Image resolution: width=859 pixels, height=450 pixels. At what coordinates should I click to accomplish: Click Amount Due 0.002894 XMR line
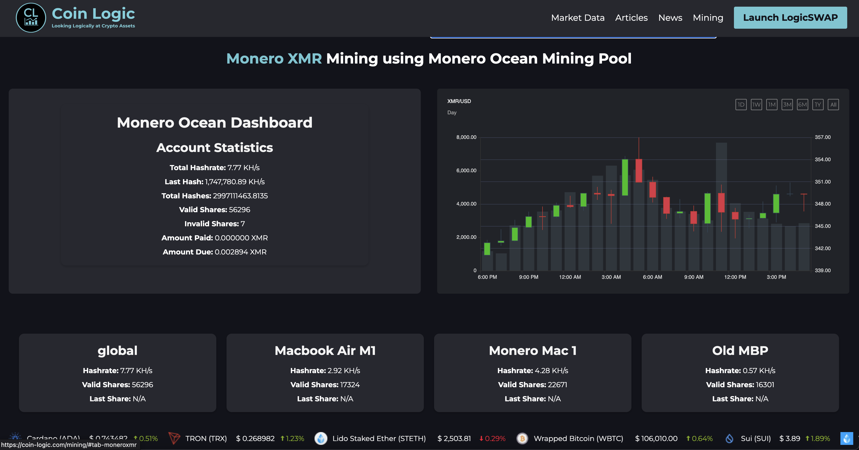[x=214, y=252]
